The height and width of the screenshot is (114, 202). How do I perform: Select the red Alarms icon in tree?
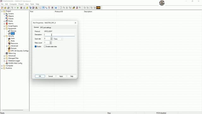pos(7,23)
